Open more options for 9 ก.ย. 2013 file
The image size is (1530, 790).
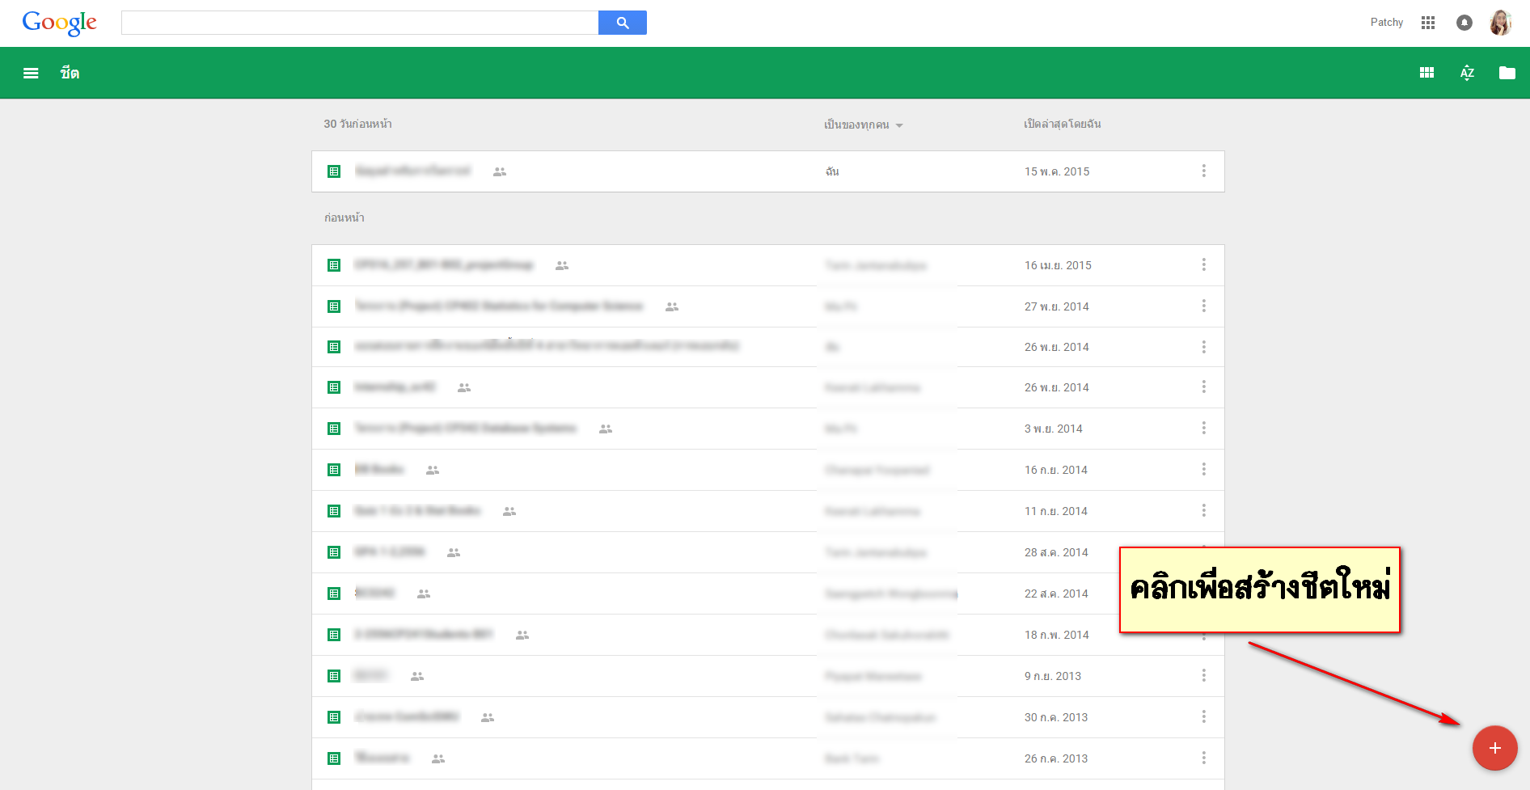pos(1203,675)
